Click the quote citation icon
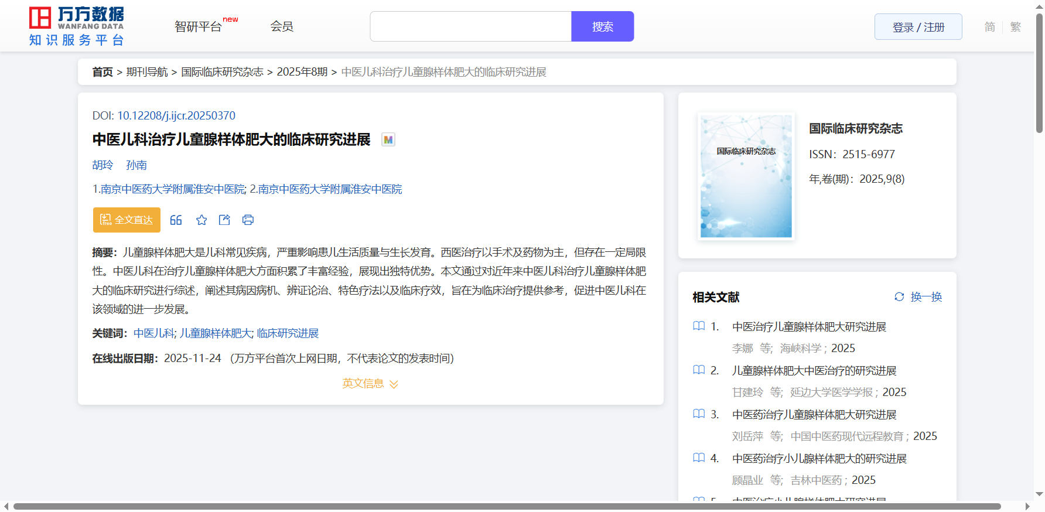Screen dimensions: 1045x512 click(x=176, y=220)
